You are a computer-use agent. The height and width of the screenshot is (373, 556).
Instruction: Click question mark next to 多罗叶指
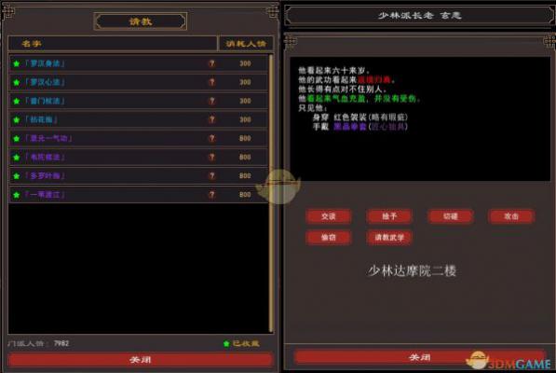tap(211, 176)
